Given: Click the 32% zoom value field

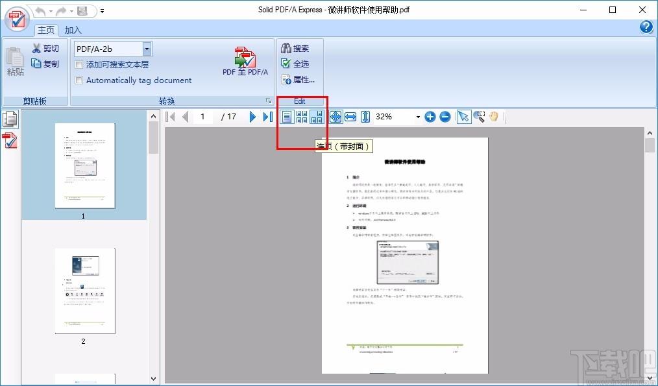Looking at the screenshot, I should (x=394, y=117).
